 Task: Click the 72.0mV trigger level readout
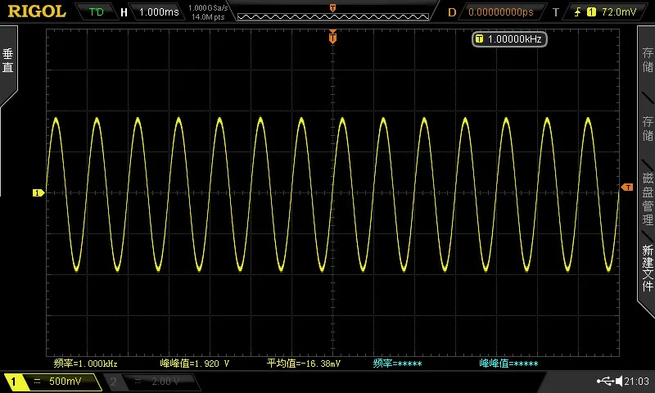click(x=618, y=12)
